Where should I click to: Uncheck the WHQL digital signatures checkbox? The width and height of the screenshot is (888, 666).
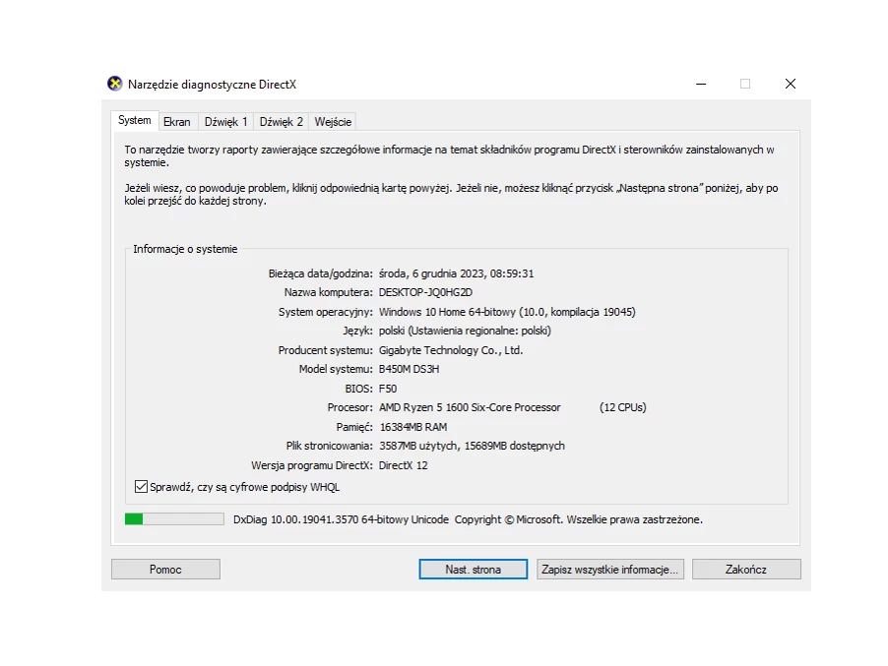tap(141, 487)
